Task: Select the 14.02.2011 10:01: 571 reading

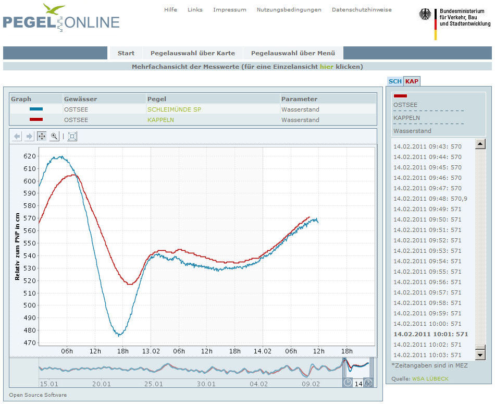Action: 430,334
